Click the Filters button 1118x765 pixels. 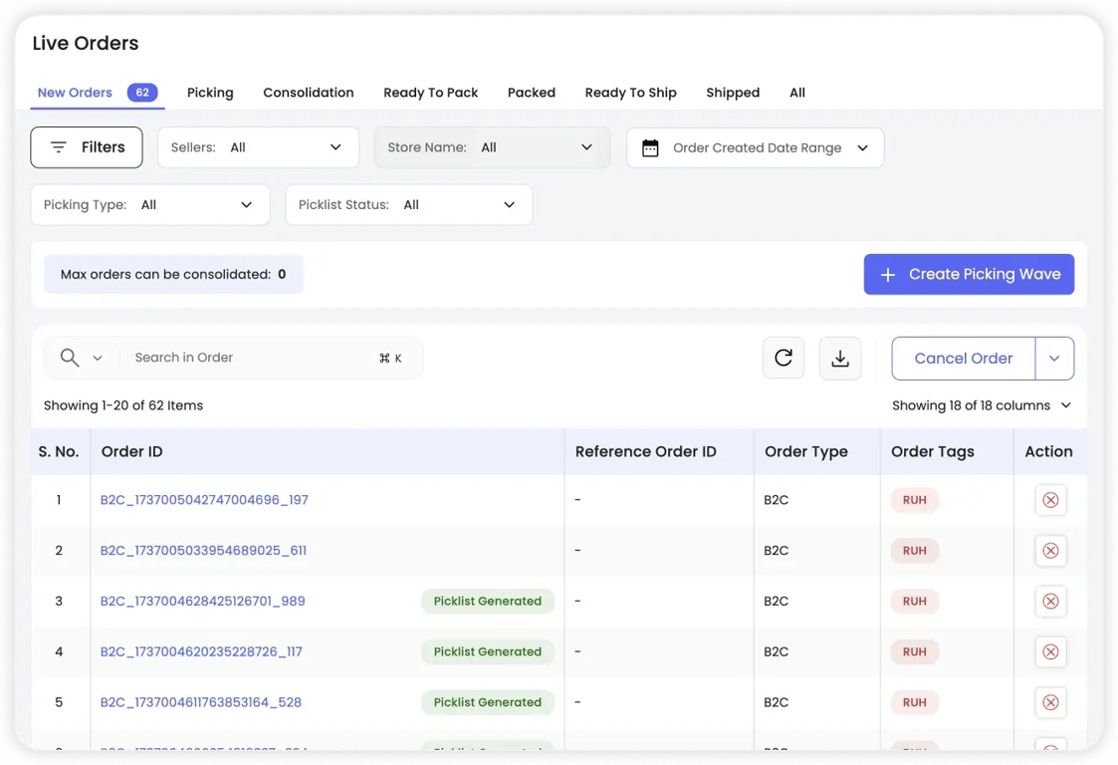pyautogui.click(x=87, y=147)
